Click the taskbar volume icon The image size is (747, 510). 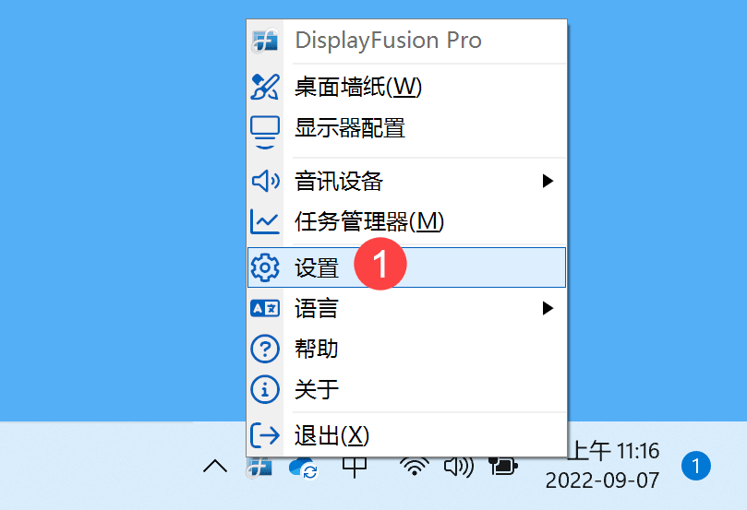pyautogui.click(x=458, y=467)
